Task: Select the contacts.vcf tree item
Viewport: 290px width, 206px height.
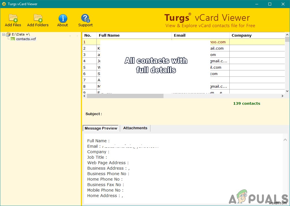Action: coord(26,39)
